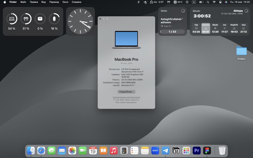The width and height of the screenshot is (253, 158).
Task: Open the Вид menu
Action: click(x=44, y=2)
